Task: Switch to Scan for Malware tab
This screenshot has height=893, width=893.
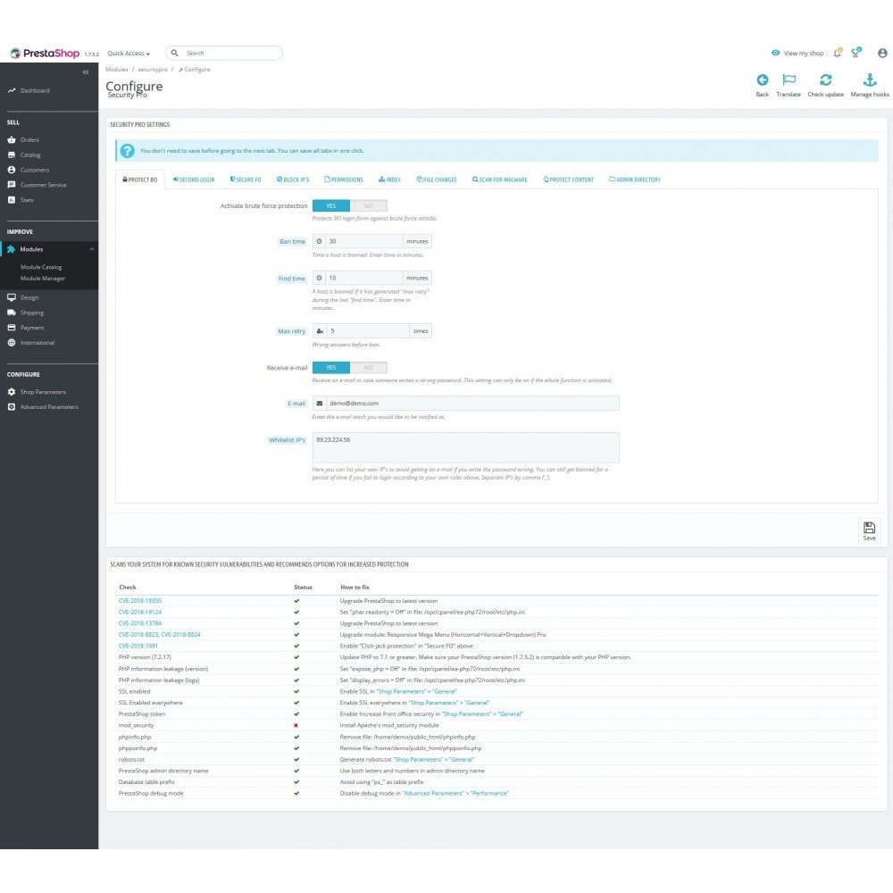Action: coord(499,179)
